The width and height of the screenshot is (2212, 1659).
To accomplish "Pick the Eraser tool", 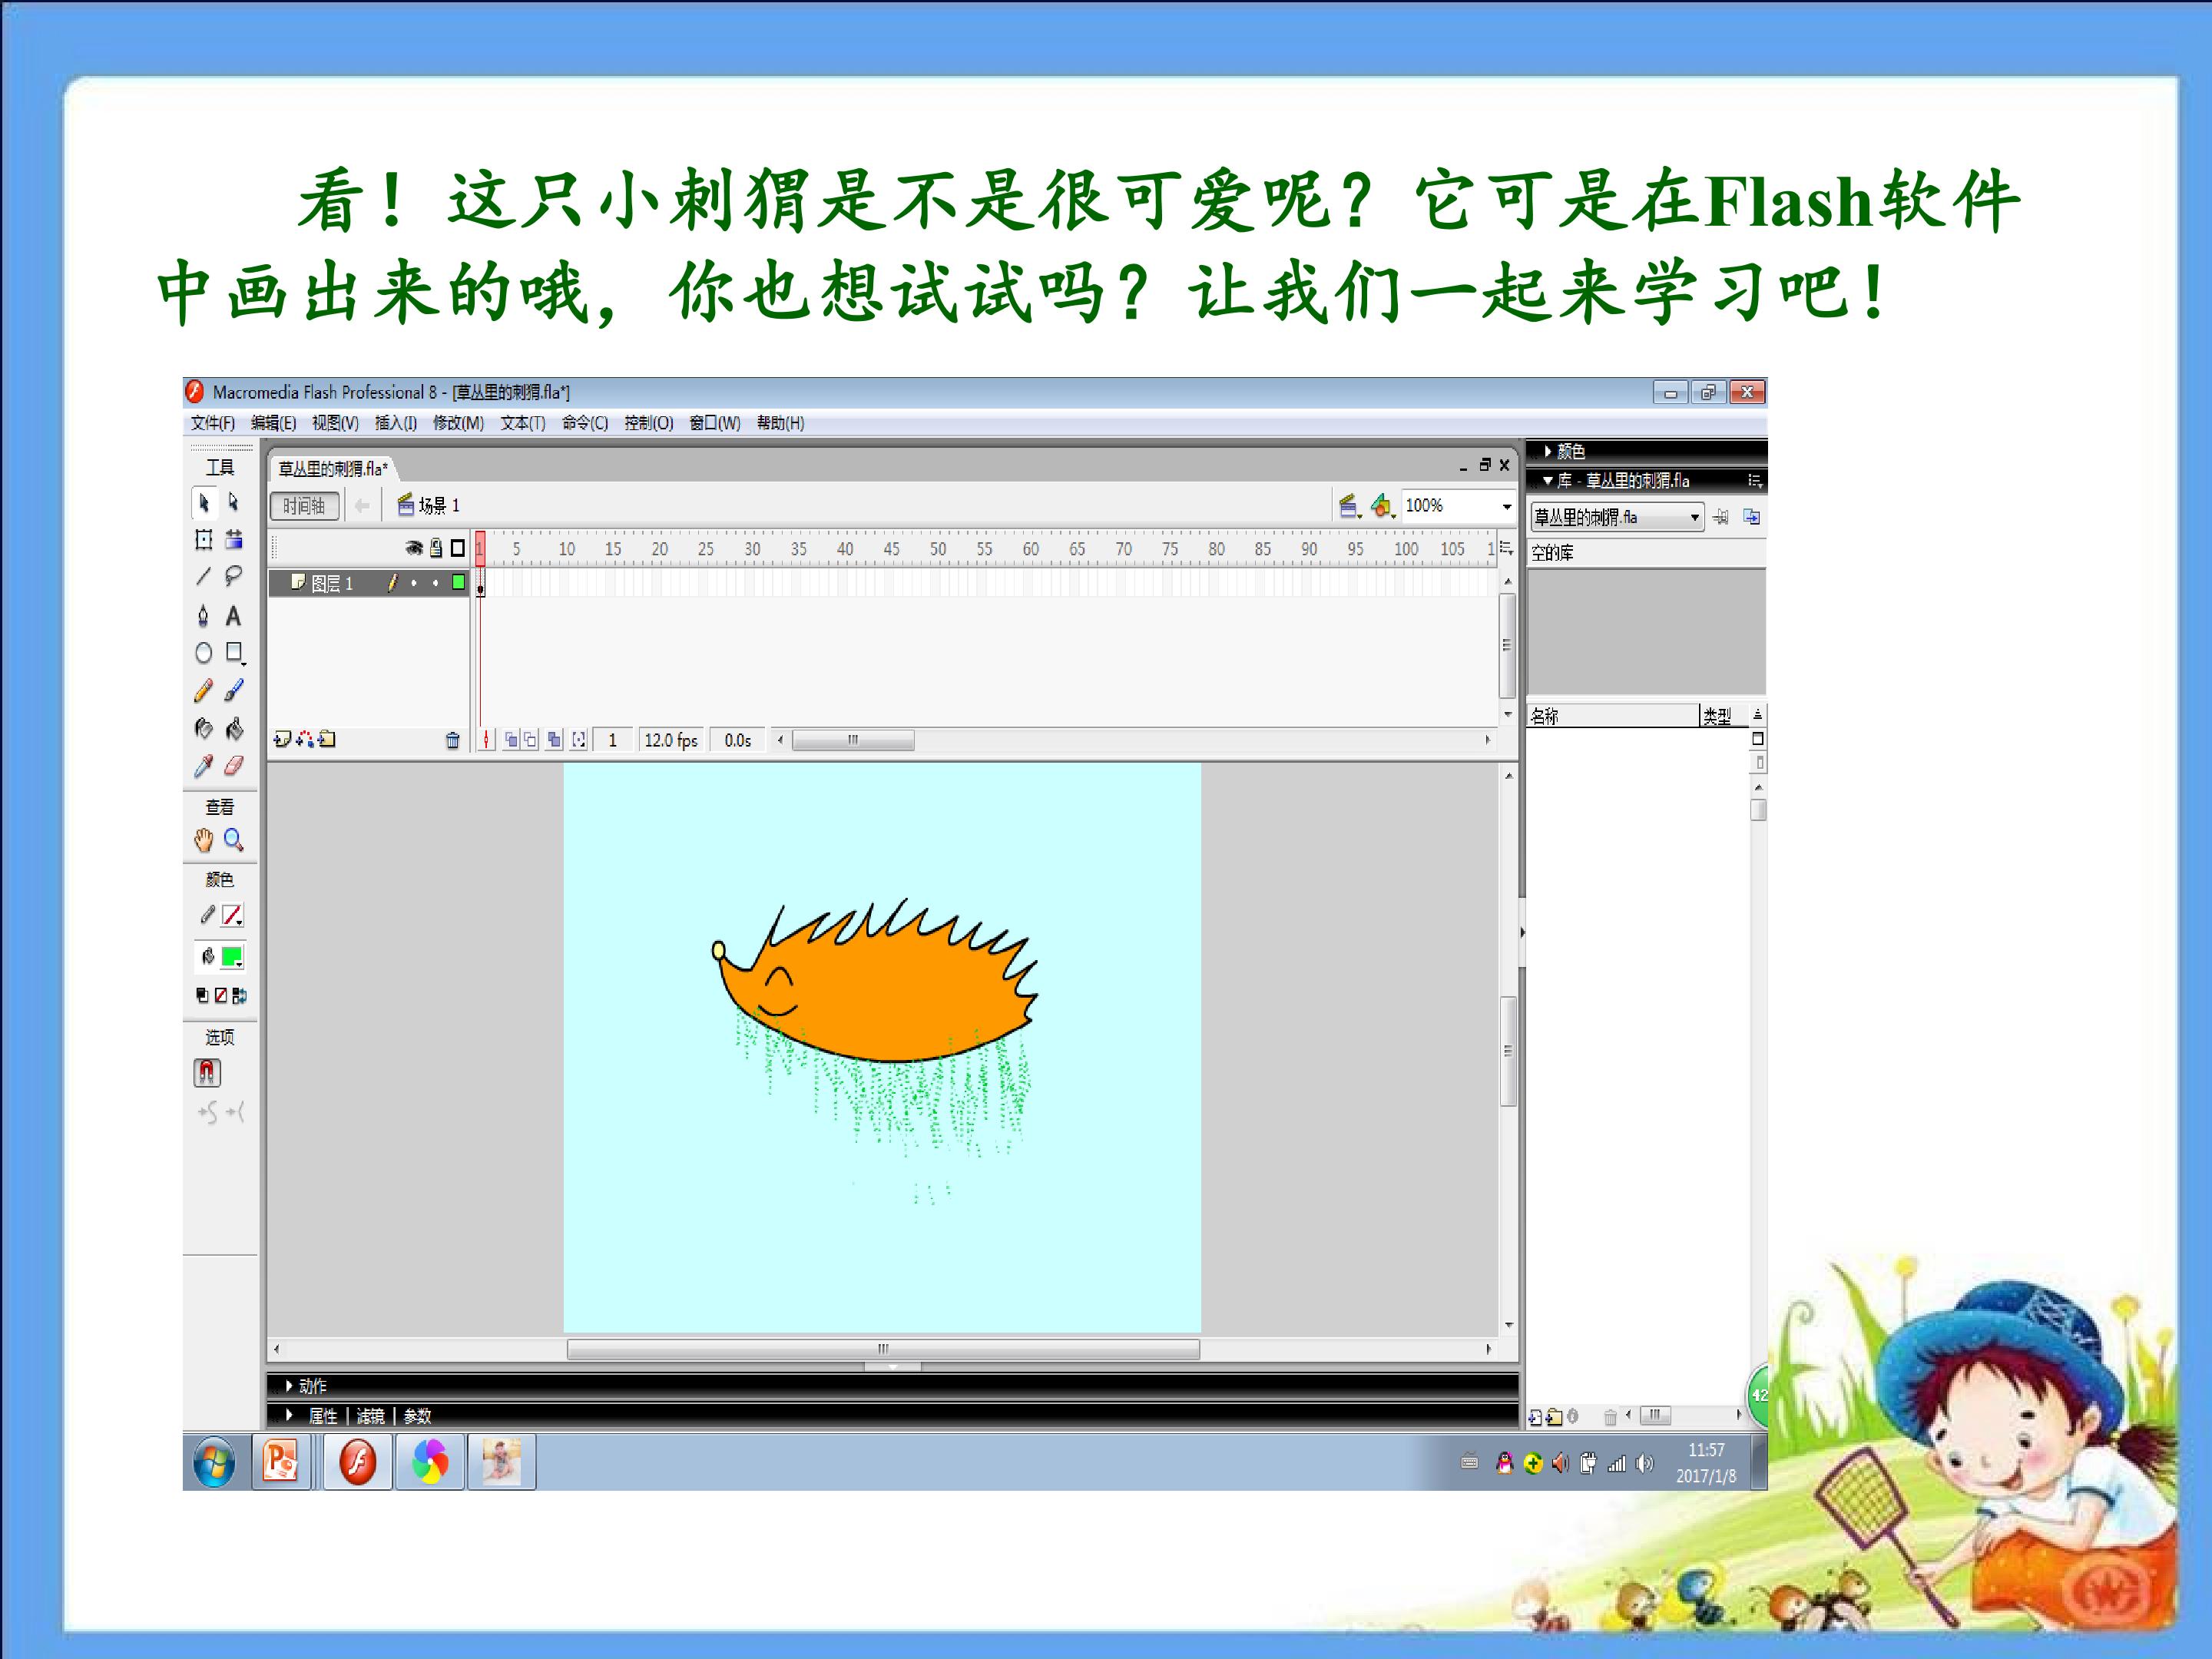I will pyautogui.click(x=234, y=766).
